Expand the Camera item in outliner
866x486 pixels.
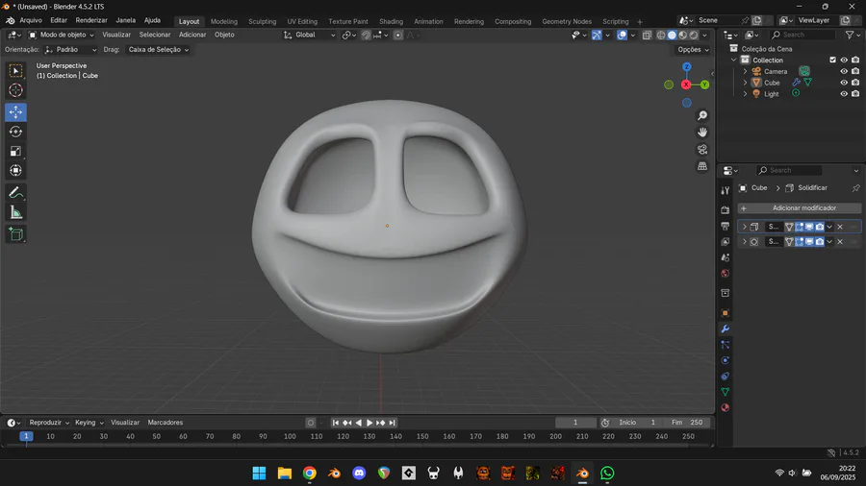click(745, 71)
